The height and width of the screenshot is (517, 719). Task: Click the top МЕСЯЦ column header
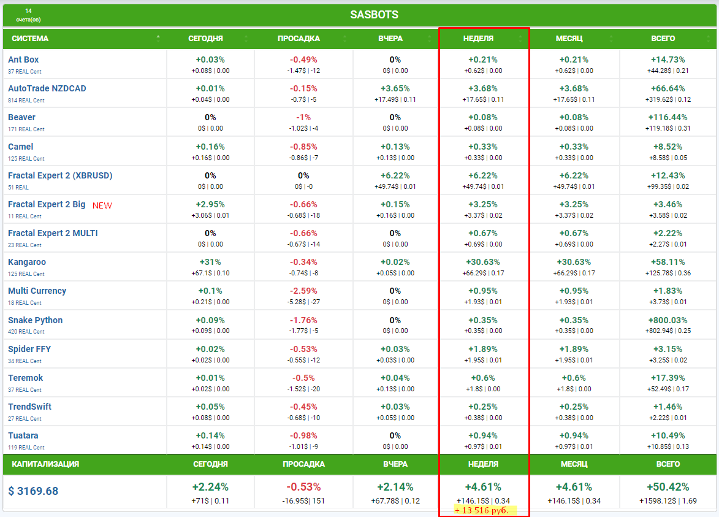click(569, 39)
